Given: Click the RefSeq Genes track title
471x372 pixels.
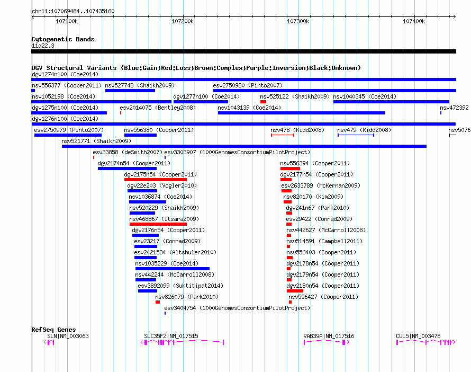Looking at the screenshot, I should point(53,330).
